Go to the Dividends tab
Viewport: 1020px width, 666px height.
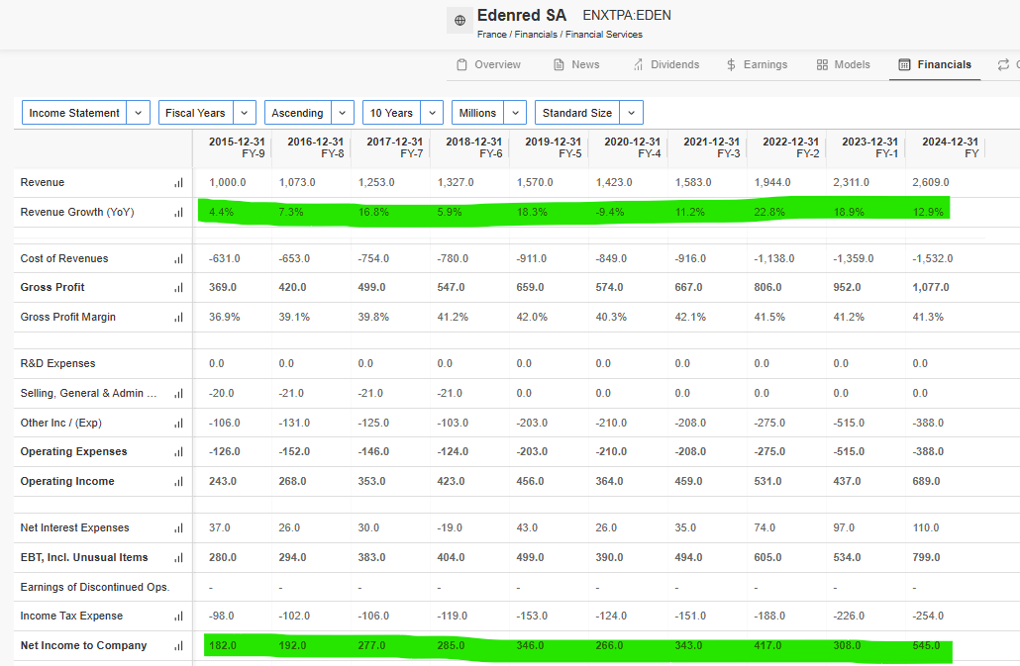point(666,64)
